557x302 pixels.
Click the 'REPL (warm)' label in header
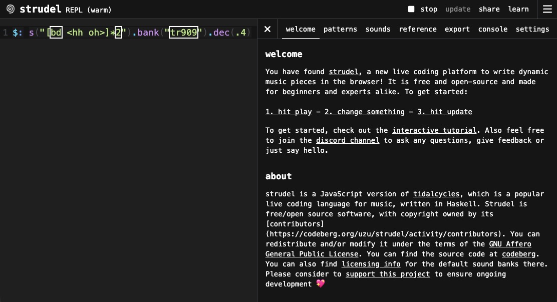(89, 10)
